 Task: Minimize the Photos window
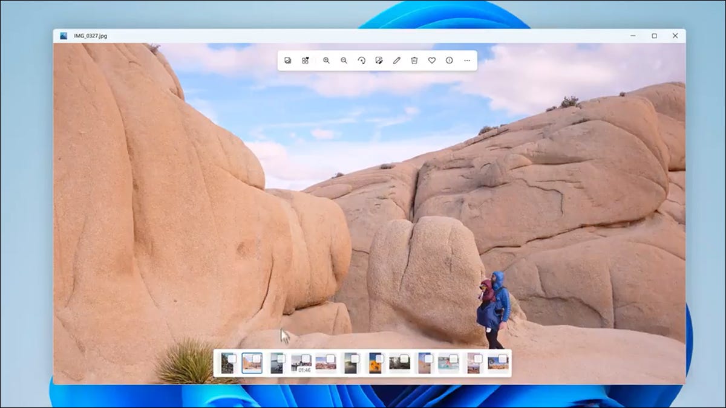pyautogui.click(x=633, y=36)
